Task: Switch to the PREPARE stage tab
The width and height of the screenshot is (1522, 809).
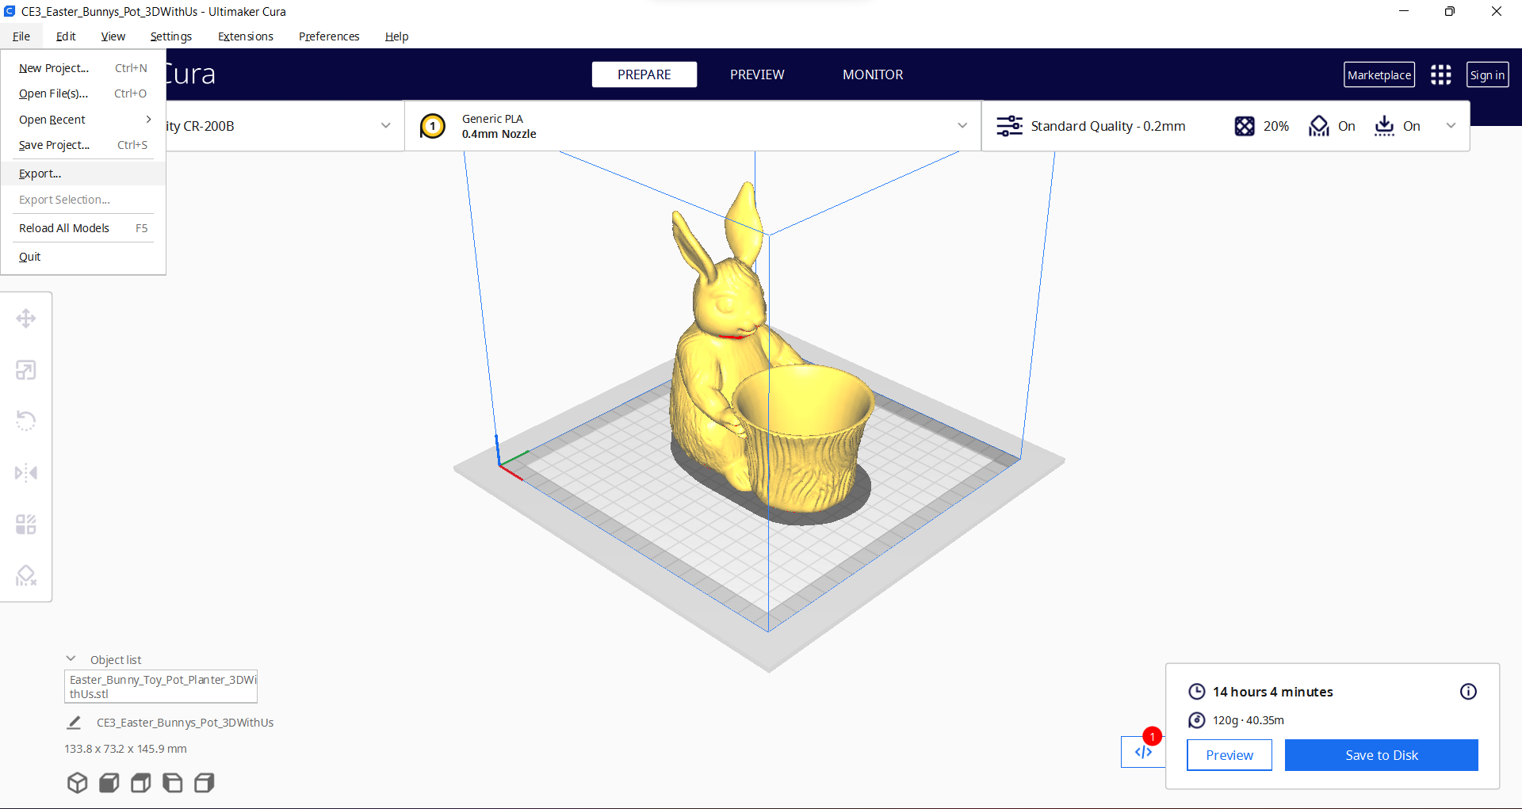Action: click(644, 74)
